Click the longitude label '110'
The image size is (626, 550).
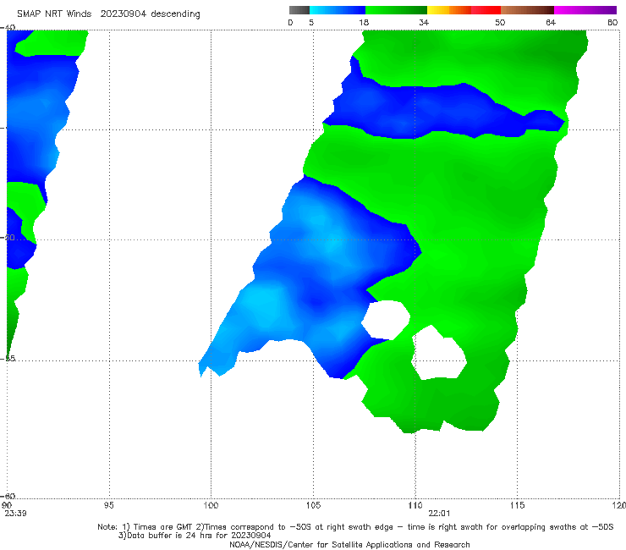tap(415, 505)
